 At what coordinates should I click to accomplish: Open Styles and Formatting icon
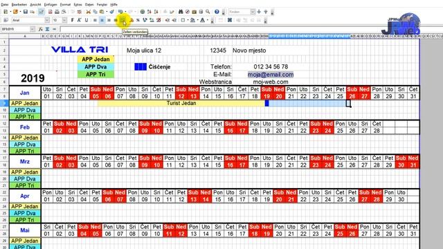coord(6,20)
